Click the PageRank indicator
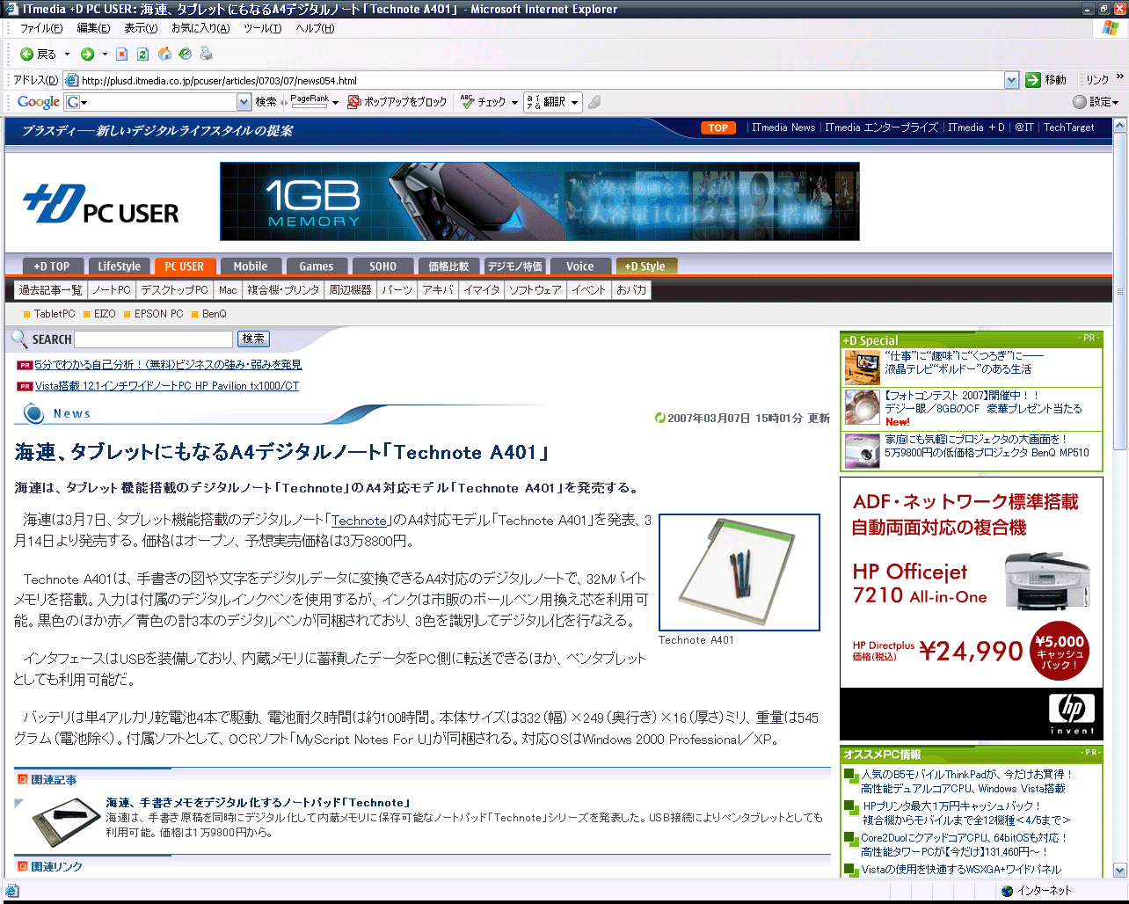This screenshot has height=904, width=1129. (x=310, y=102)
